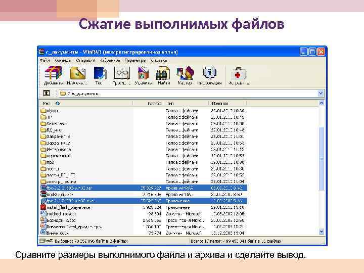364x273 pixels.
Task: Click status text 'Выбрано: 70 552 096 байт'
Action: coord(91,241)
